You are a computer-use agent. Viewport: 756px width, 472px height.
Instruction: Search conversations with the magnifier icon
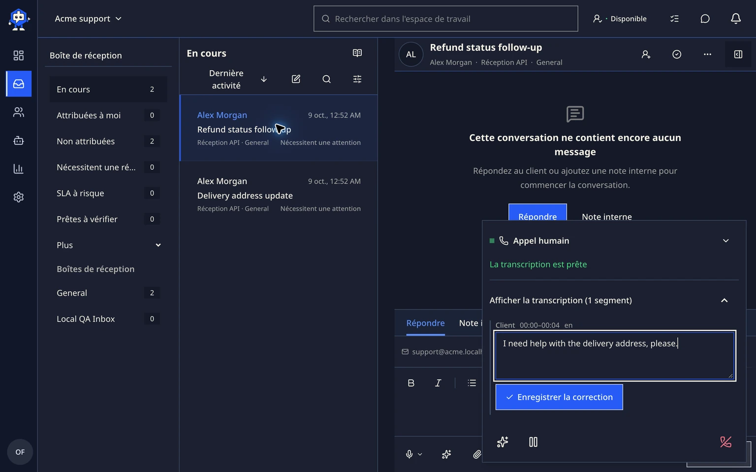tap(326, 79)
